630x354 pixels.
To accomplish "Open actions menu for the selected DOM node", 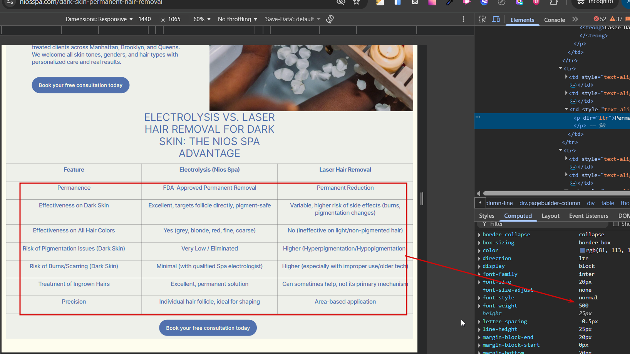I will [478, 117].
